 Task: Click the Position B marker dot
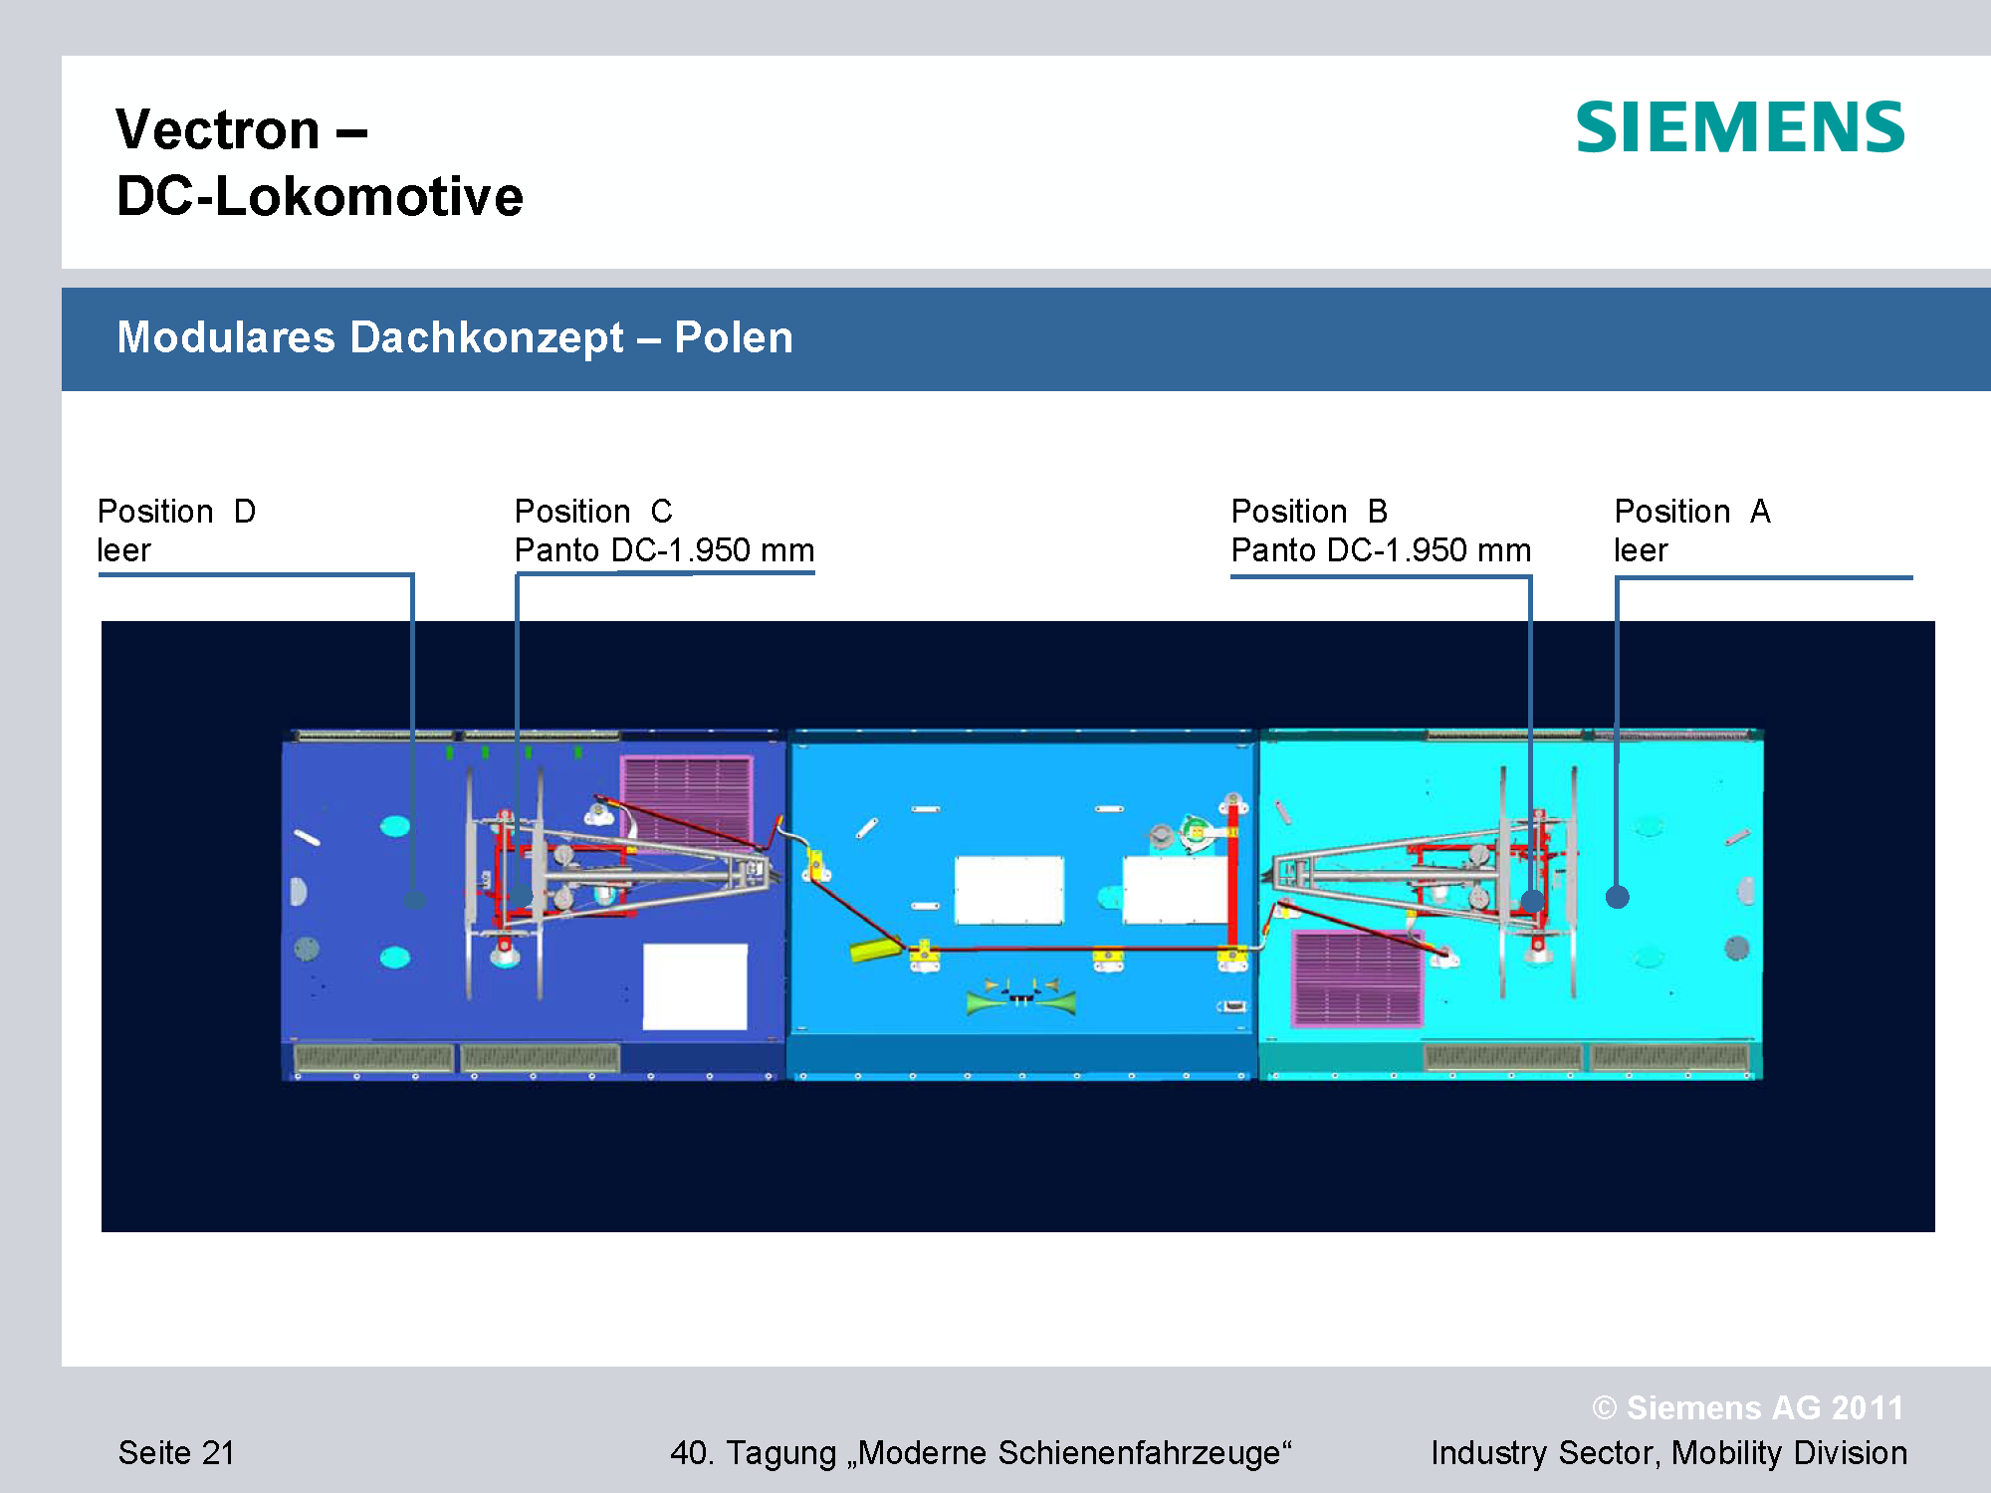(x=1532, y=902)
